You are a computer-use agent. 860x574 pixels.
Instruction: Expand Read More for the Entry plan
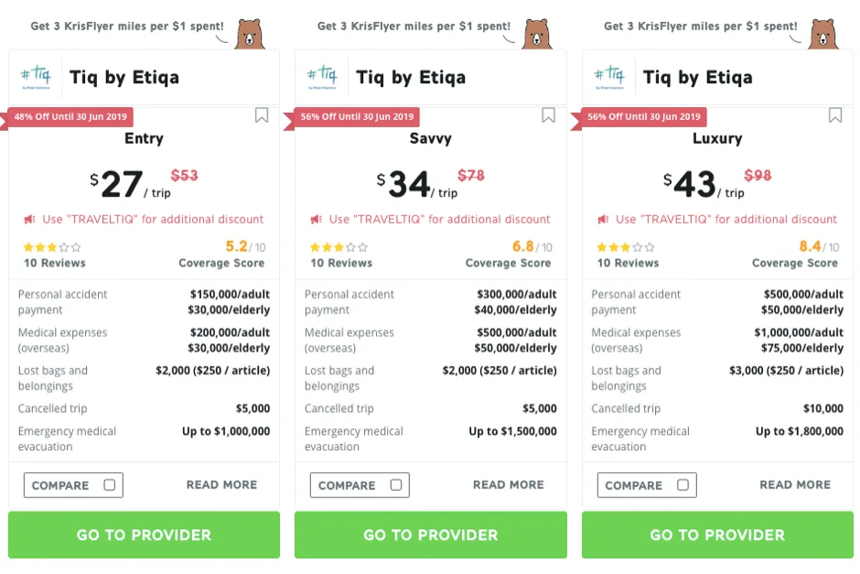pos(221,485)
